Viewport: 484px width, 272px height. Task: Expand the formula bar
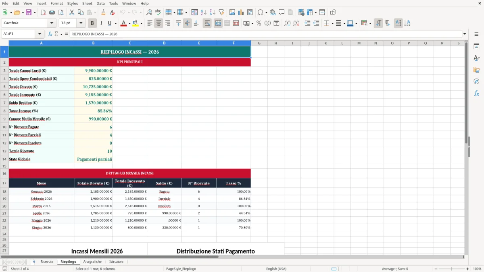pos(465,34)
